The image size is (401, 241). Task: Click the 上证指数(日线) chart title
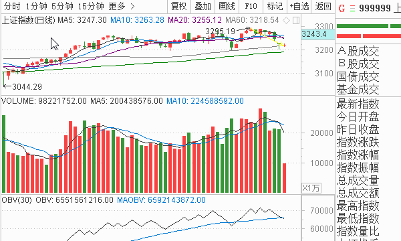point(28,20)
